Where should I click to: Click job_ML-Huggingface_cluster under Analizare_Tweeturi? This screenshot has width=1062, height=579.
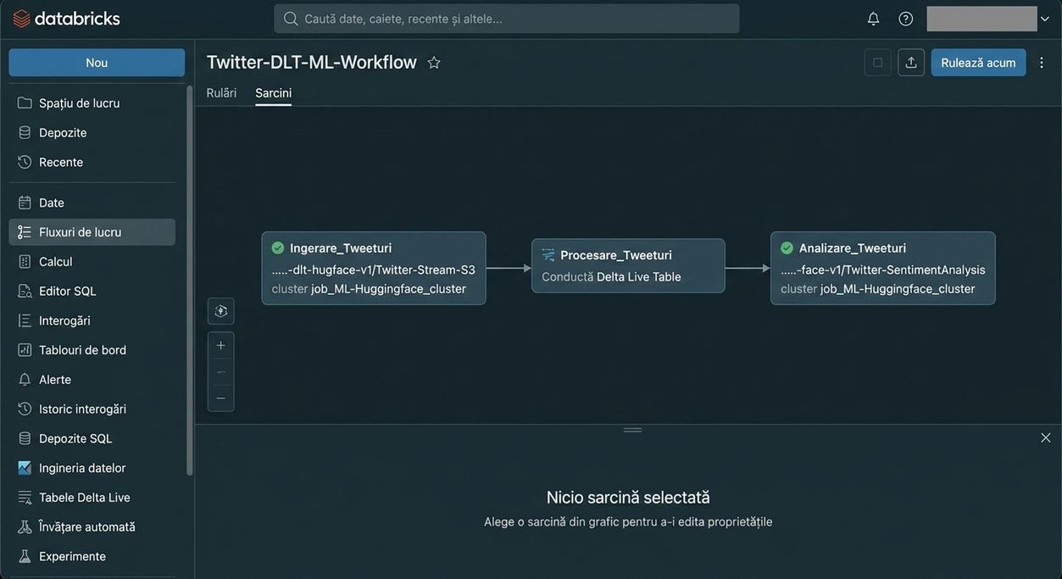click(x=898, y=288)
